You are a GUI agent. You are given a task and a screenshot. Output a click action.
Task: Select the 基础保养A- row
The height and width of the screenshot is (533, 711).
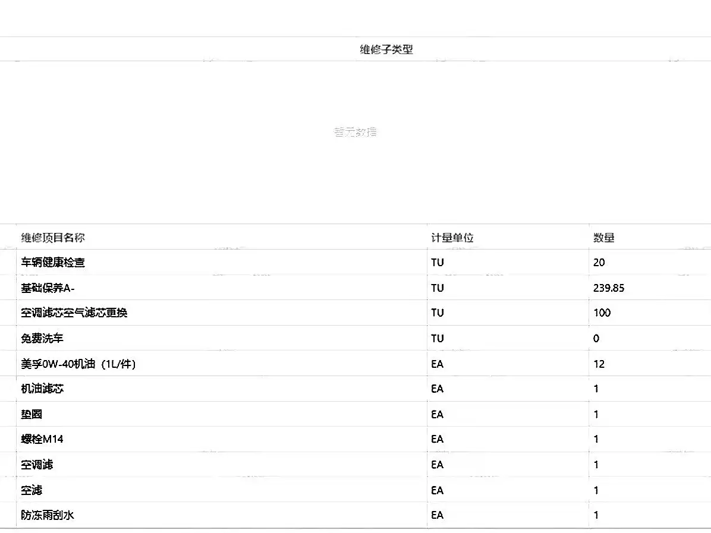(355, 288)
